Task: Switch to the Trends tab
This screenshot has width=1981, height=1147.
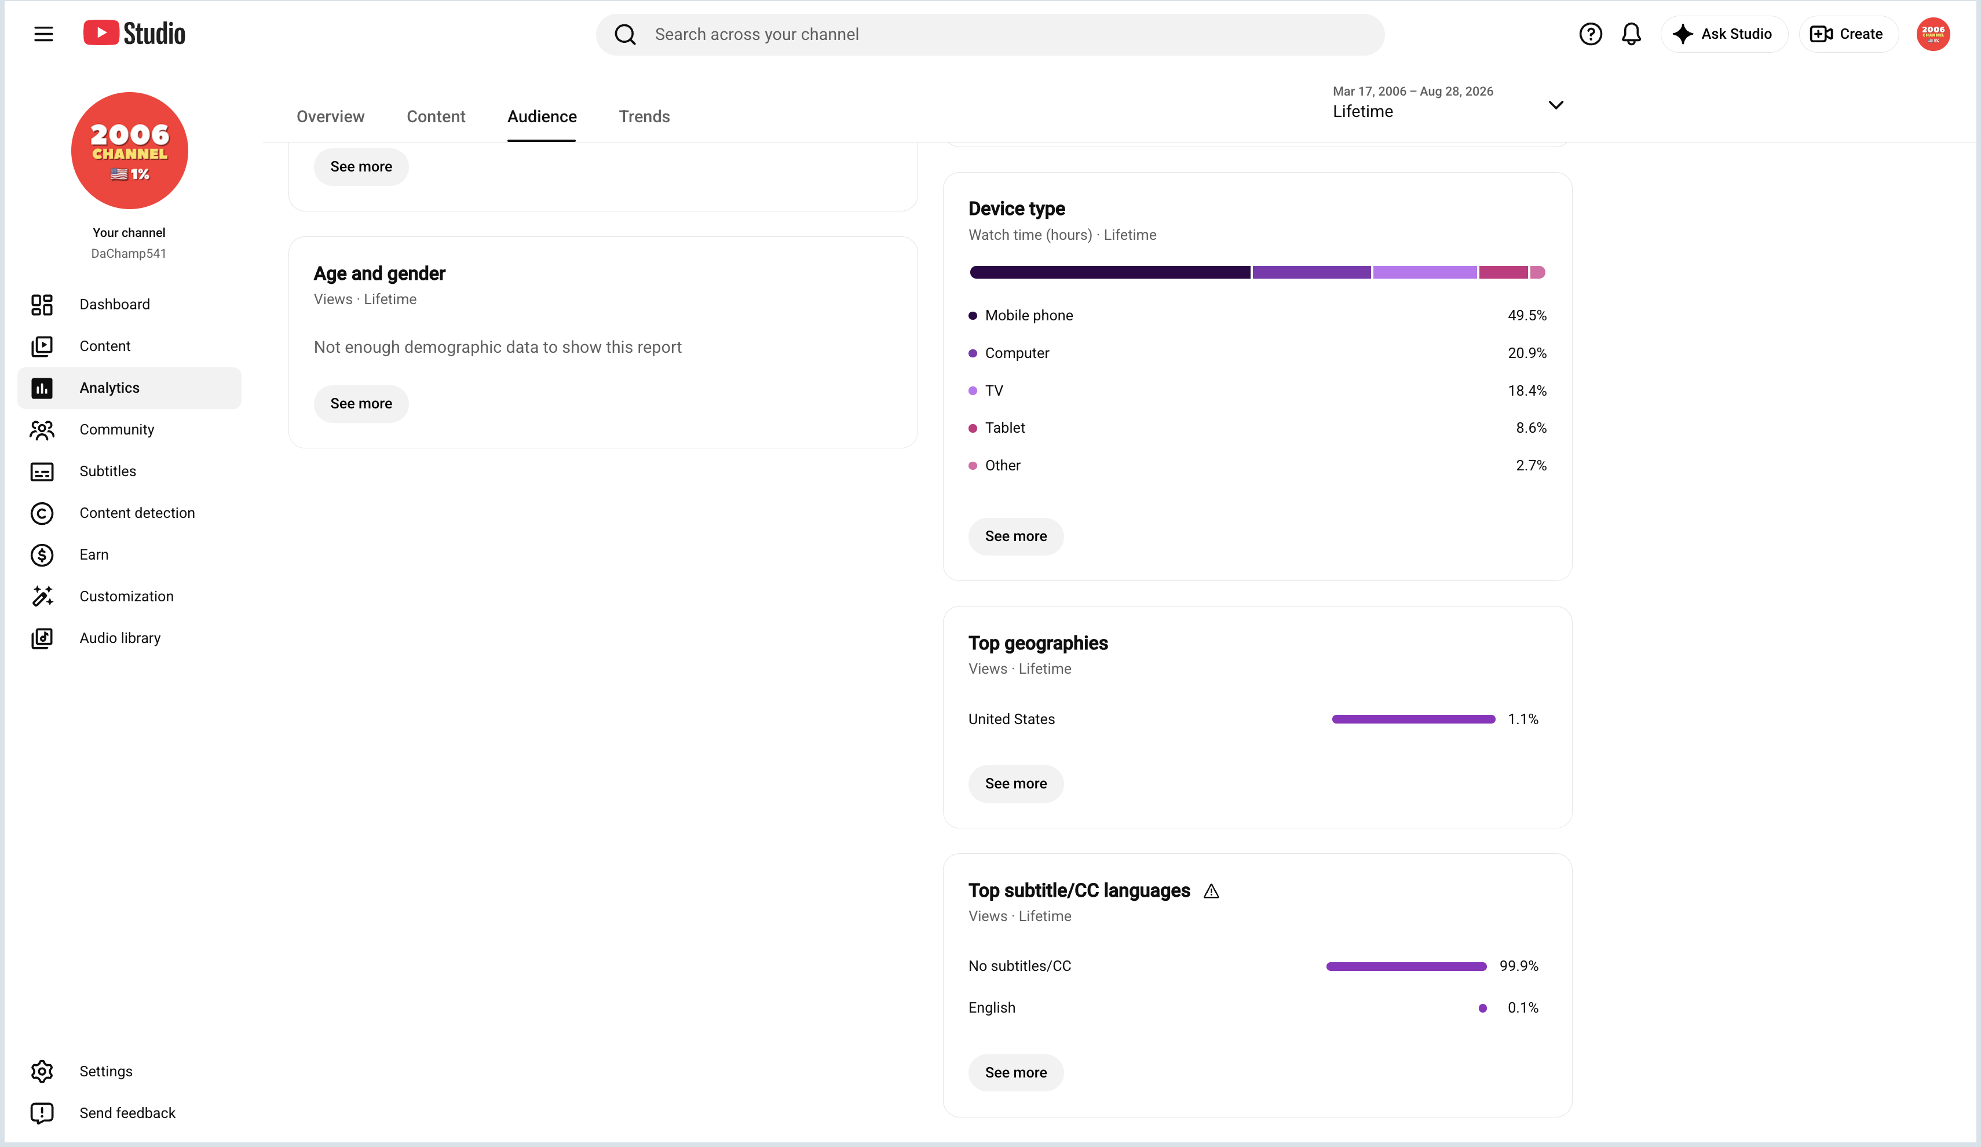Action: pyautogui.click(x=644, y=116)
